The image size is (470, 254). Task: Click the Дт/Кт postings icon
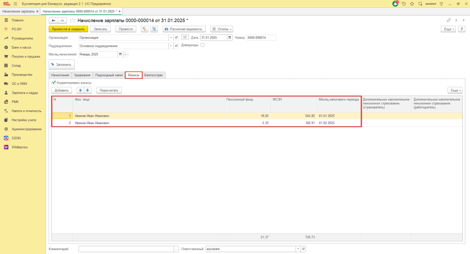[145, 29]
